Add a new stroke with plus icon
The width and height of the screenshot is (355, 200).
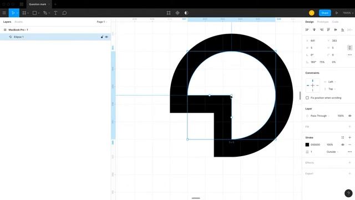[349, 137]
